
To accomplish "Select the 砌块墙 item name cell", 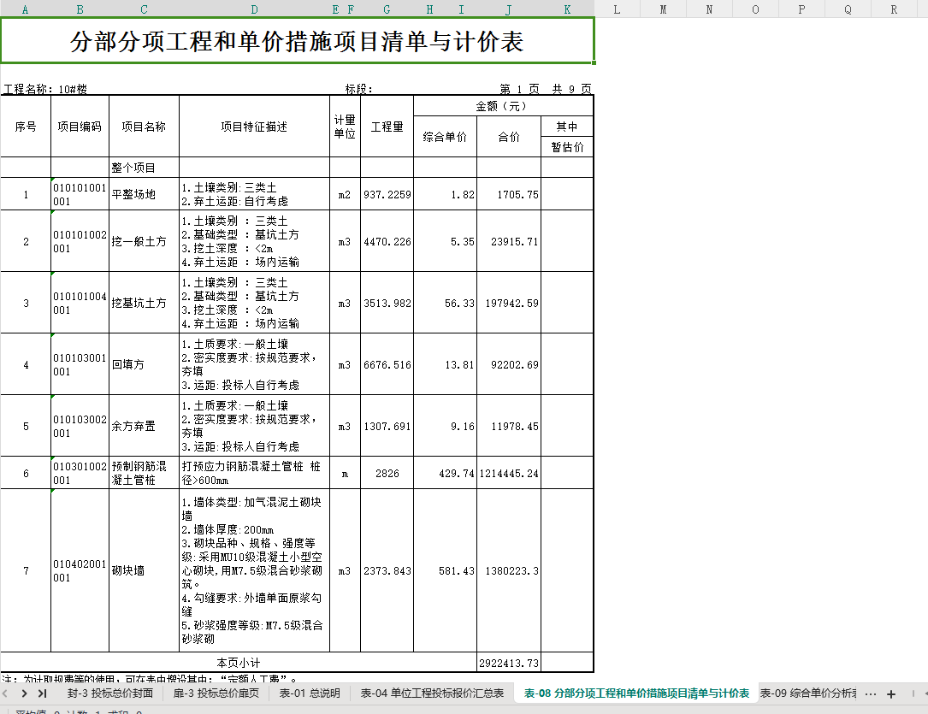I will (145, 571).
